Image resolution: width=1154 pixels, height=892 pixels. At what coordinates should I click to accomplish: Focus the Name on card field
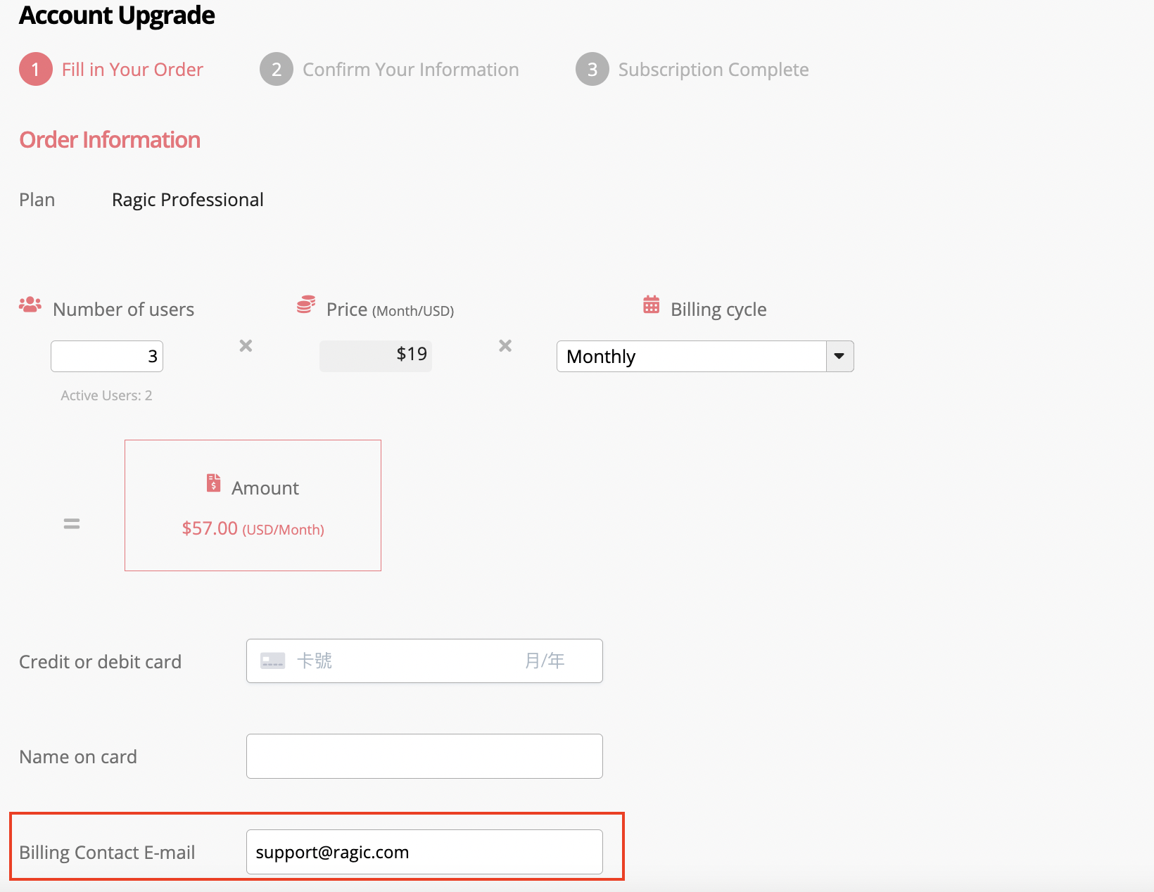424,756
